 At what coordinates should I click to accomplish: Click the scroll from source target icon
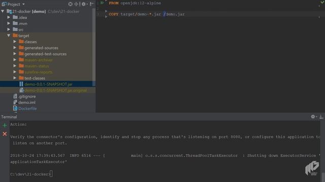pyautogui.click(x=71, y=4)
